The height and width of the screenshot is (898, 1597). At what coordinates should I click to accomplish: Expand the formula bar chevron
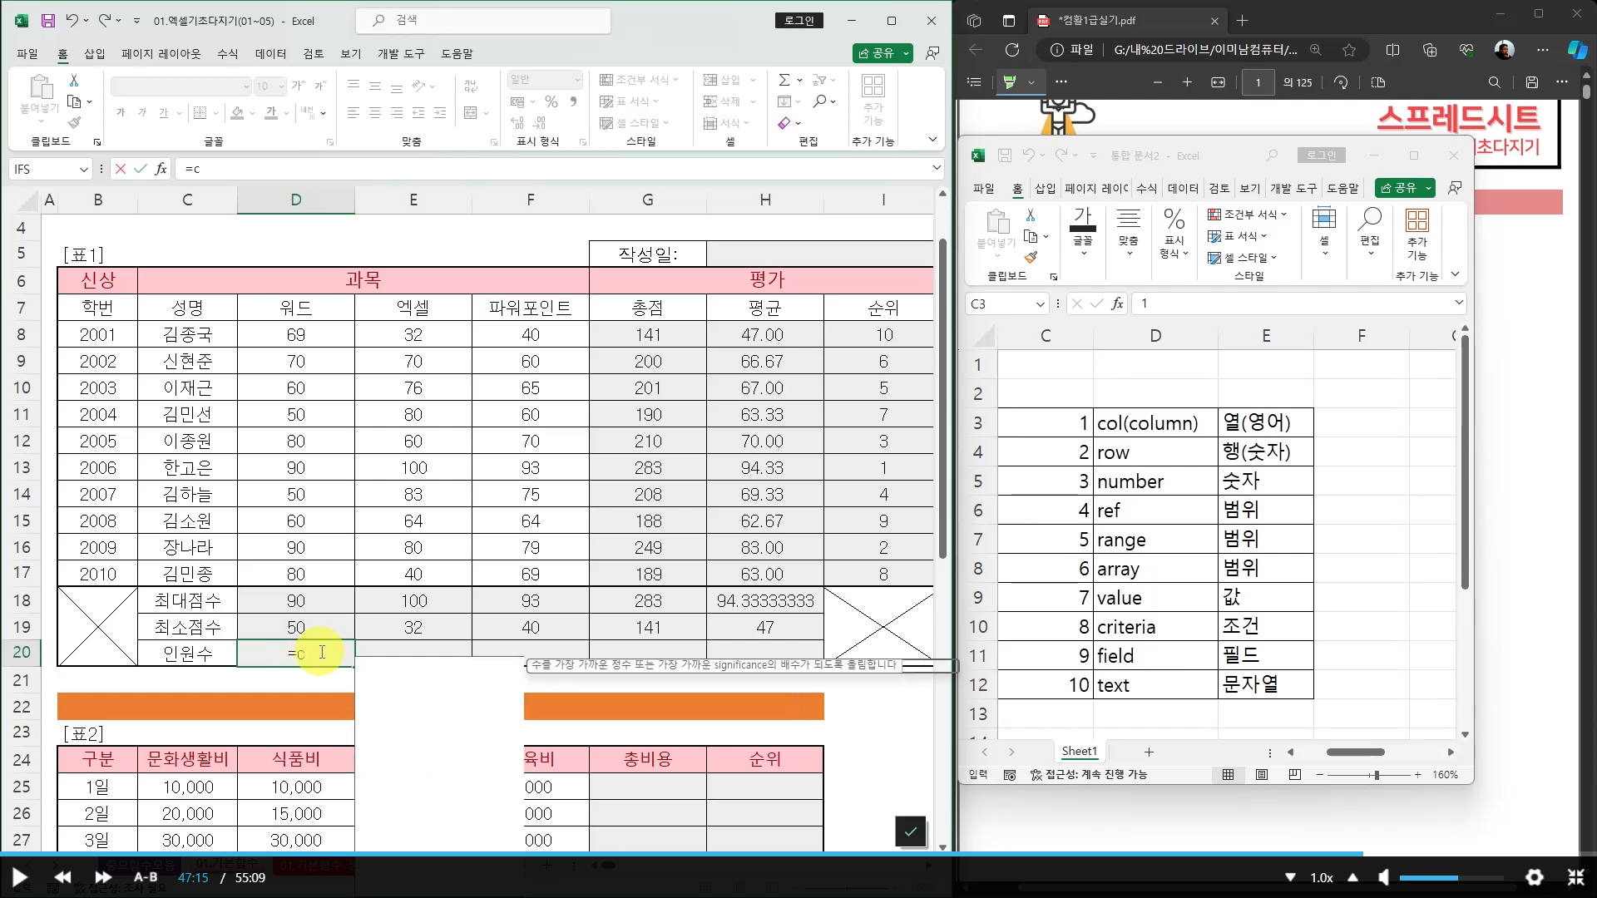[937, 168]
